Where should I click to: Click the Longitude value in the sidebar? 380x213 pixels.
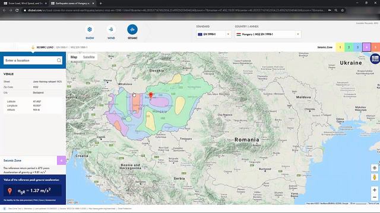pyautogui.click(x=37, y=106)
